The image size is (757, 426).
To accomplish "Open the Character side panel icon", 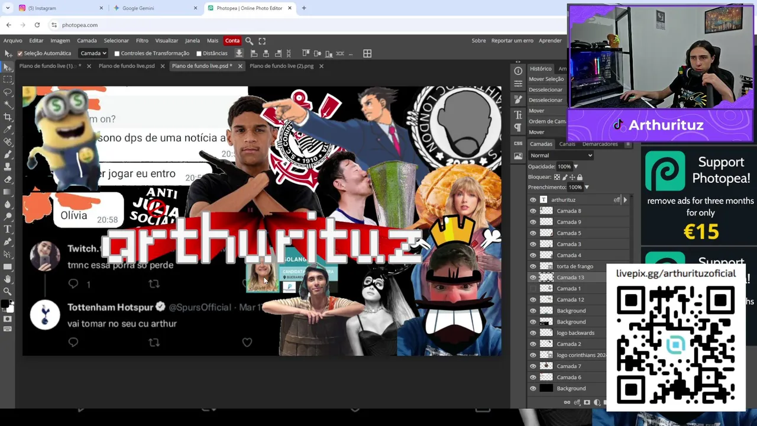I will click(x=518, y=115).
